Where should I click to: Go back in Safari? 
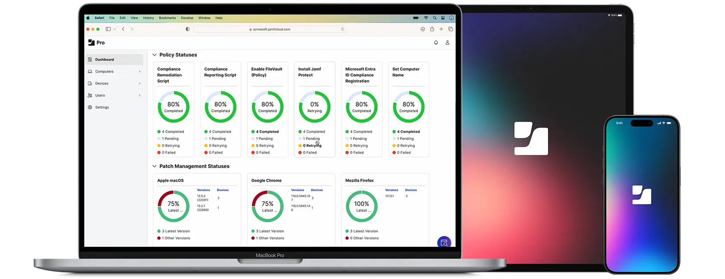coord(123,29)
